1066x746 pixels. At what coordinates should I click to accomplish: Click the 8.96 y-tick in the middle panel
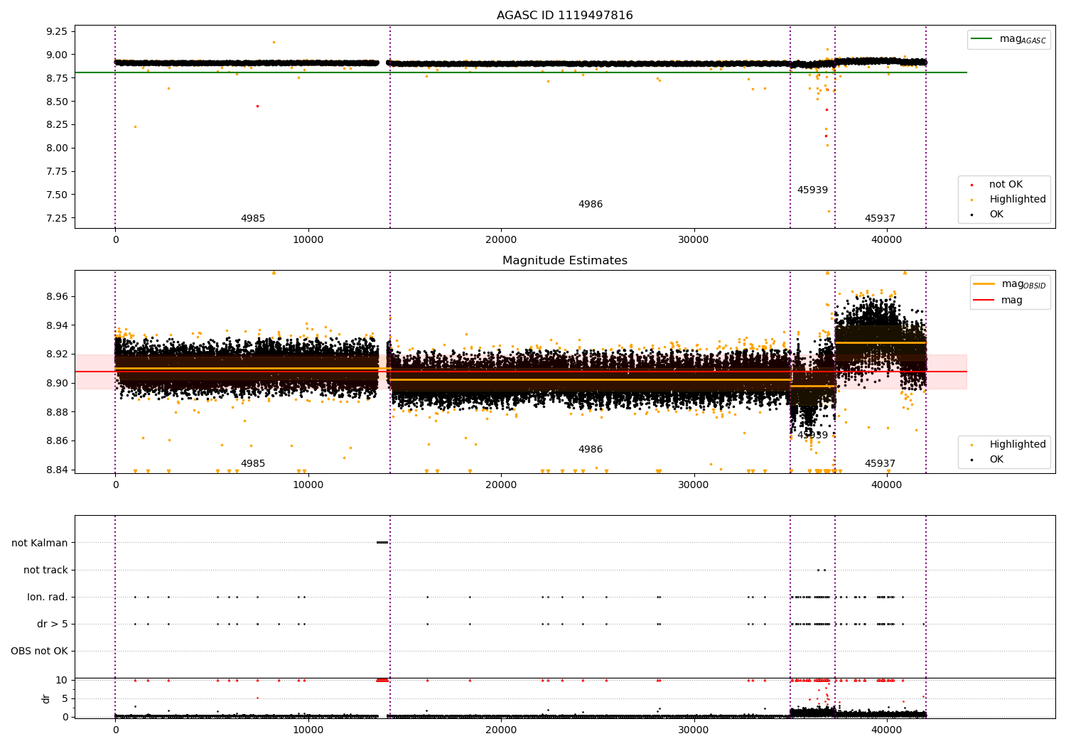(57, 297)
